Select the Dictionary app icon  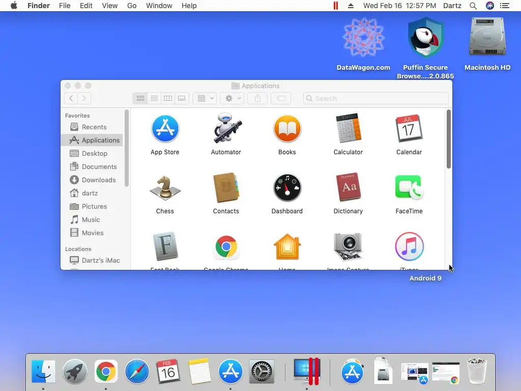pyautogui.click(x=348, y=187)
